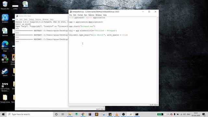The height and width of the screenshot is (117, 208).
Task: Open the File menu in notepadAuto.py editor
Action: point(71,15)
